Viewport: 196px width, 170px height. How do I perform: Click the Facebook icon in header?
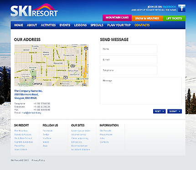182,8
